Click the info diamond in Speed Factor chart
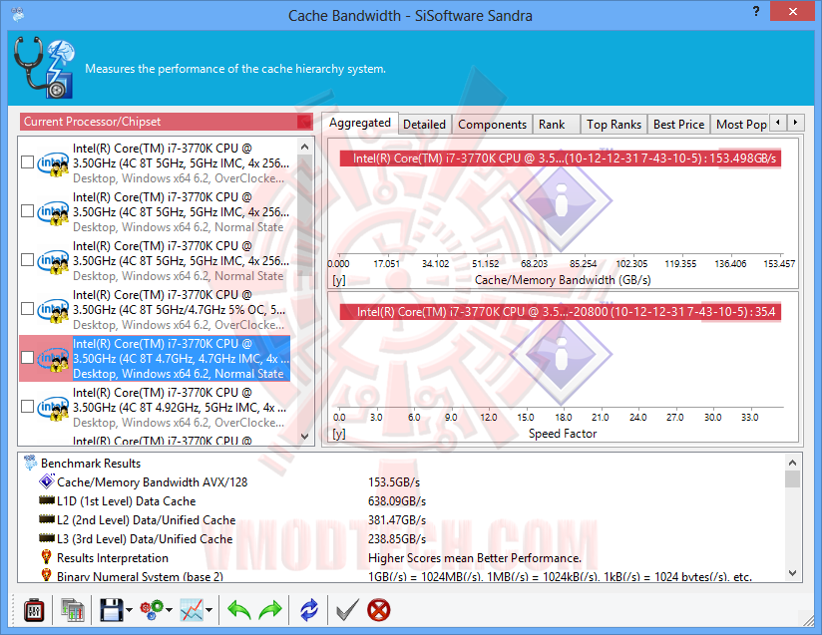 tap(561, 355)
